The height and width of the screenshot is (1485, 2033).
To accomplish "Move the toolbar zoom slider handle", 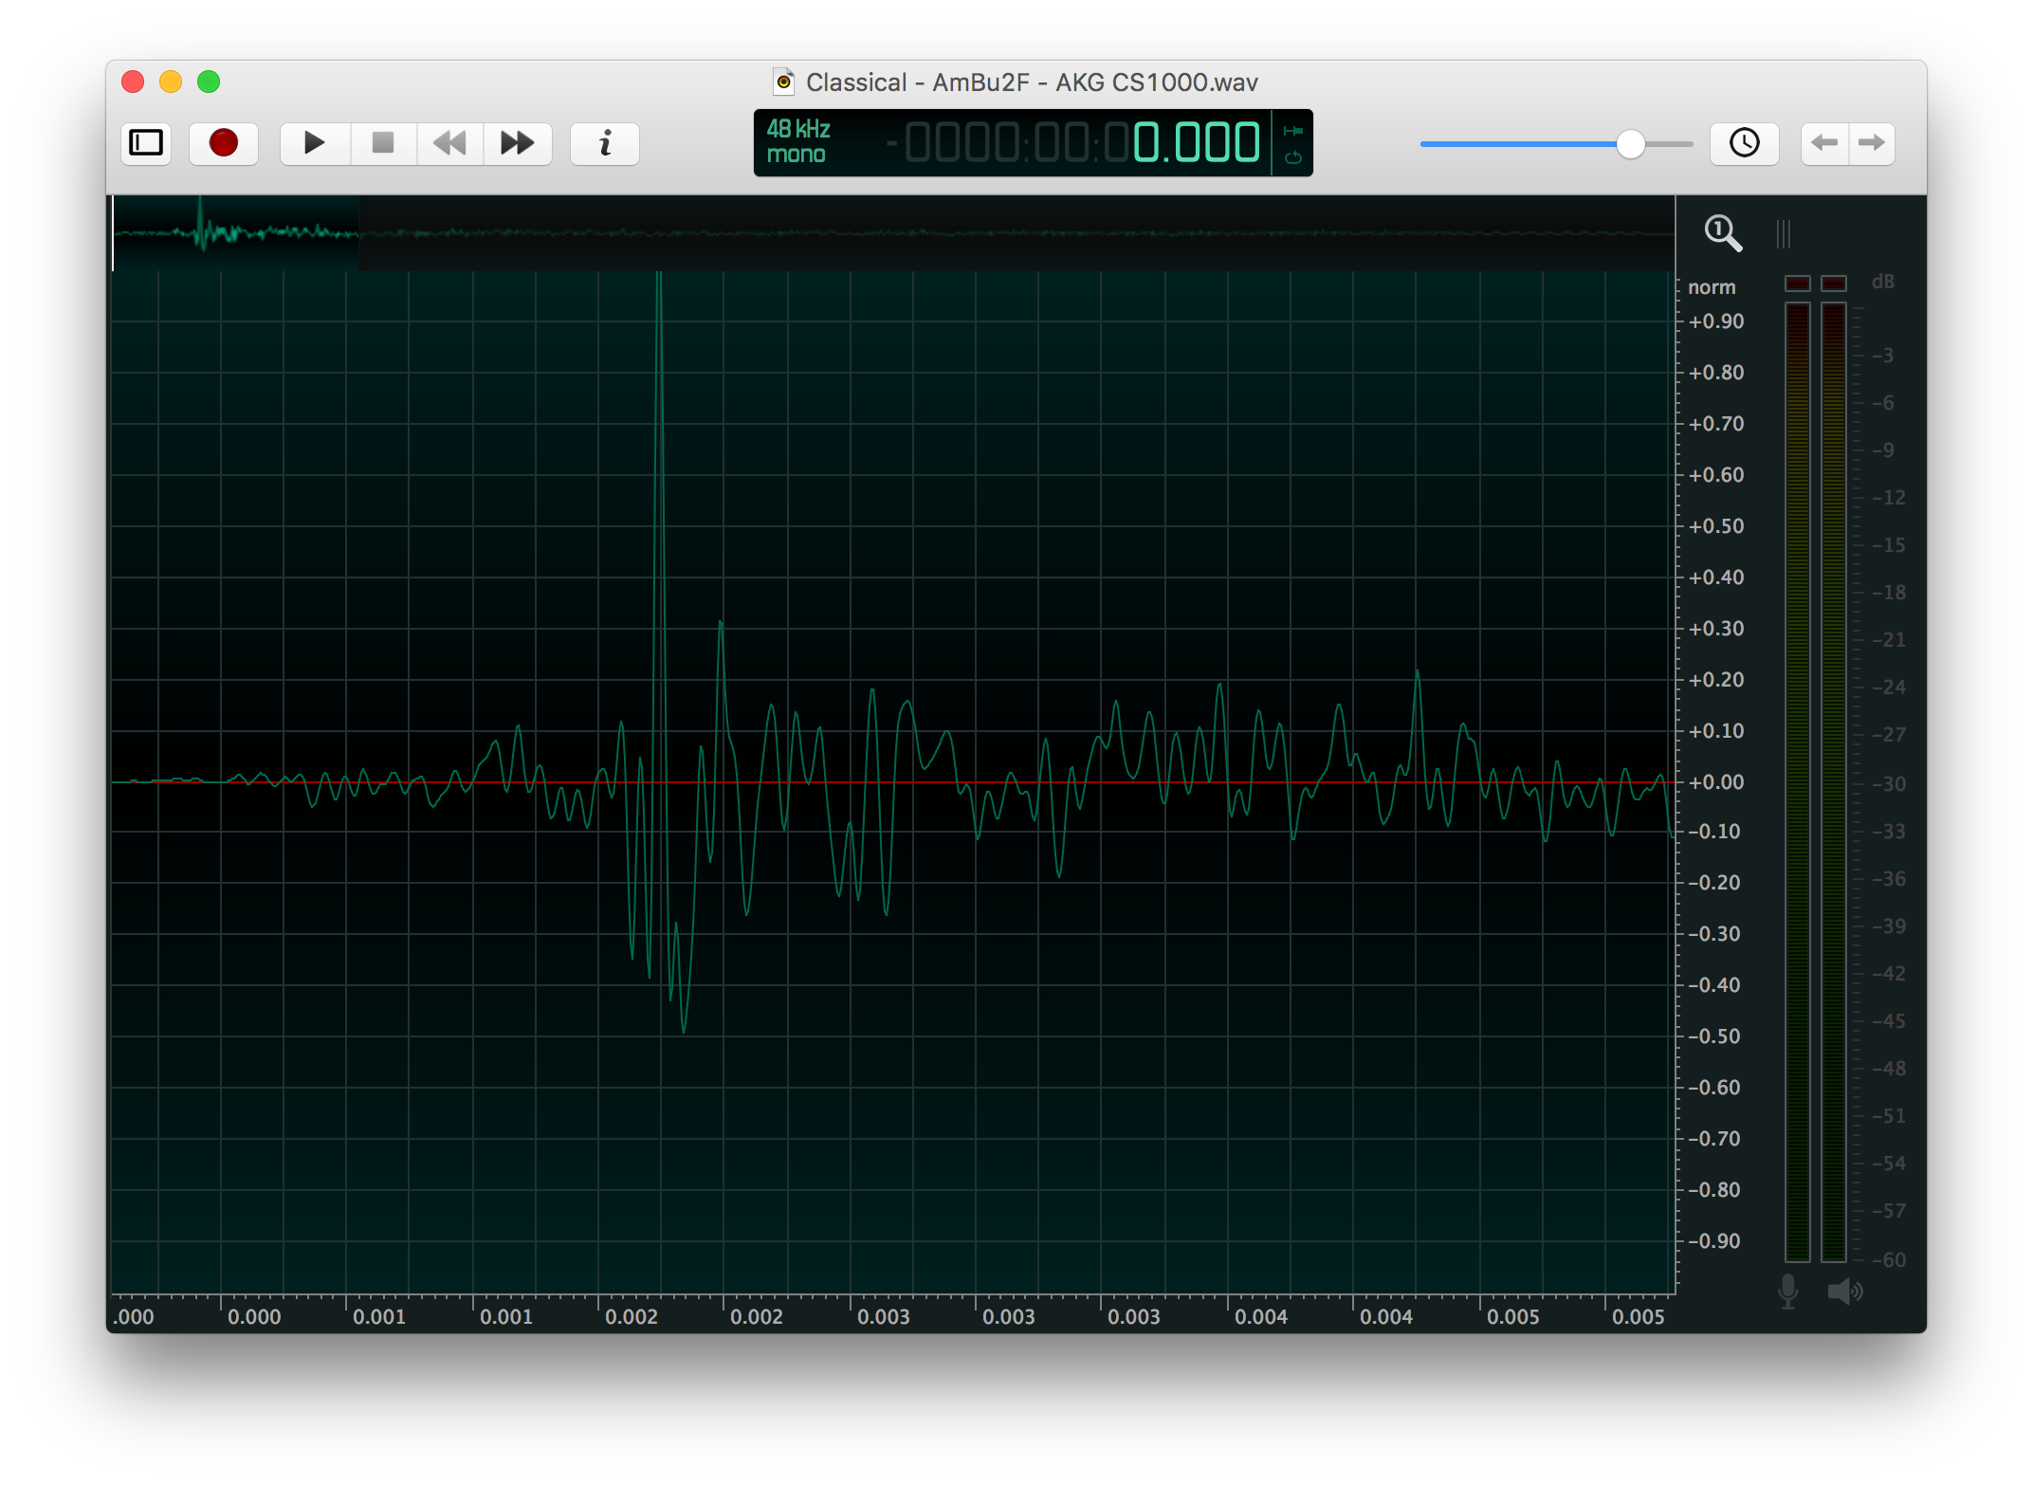I will tap(1630, 144).
